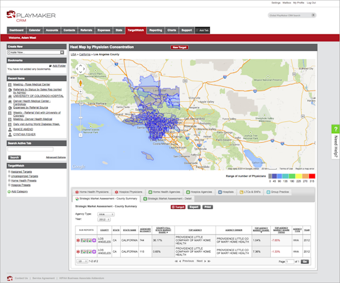
Task: Click the contact icon beside RANCE AMEND
Action: click(x=10, y=130)
